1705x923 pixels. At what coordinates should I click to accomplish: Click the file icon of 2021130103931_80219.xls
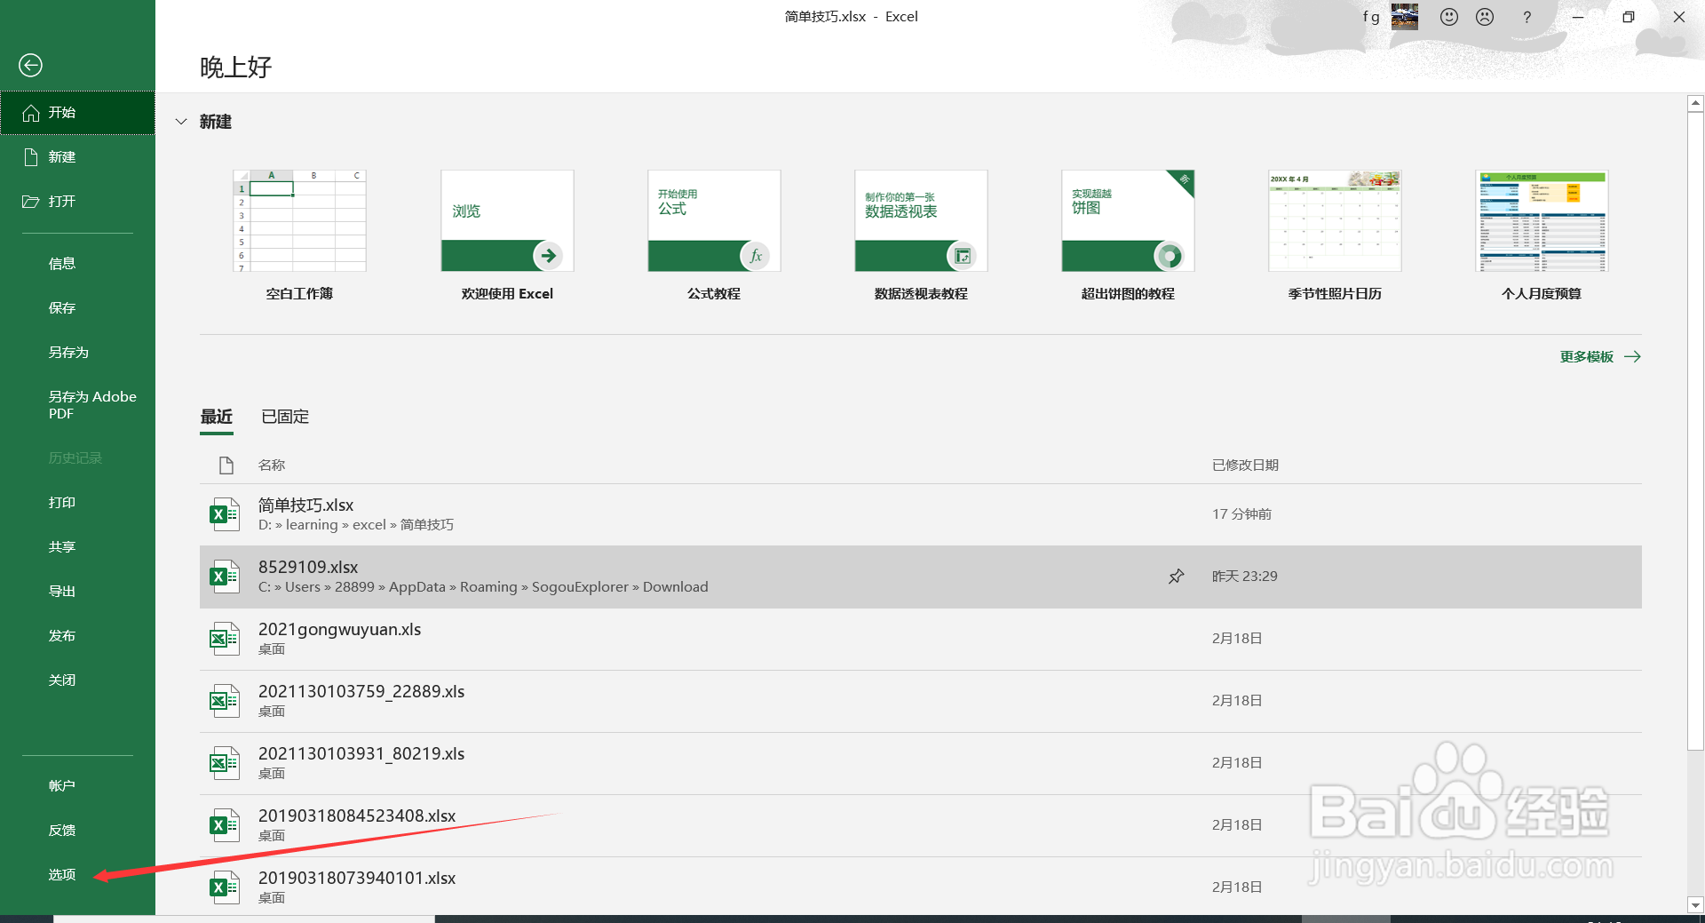point(225,763)
